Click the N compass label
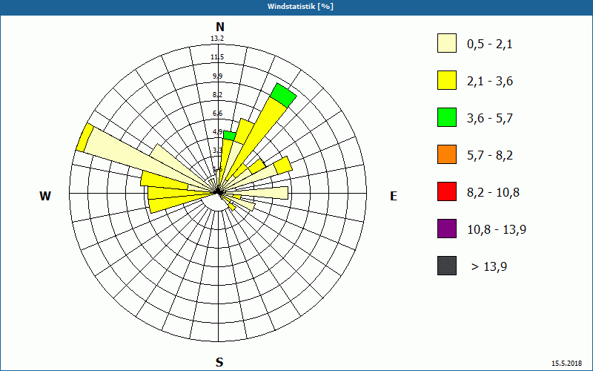This screenshot has height=371, width=593. pyautogui.click(x=219, y=27)
